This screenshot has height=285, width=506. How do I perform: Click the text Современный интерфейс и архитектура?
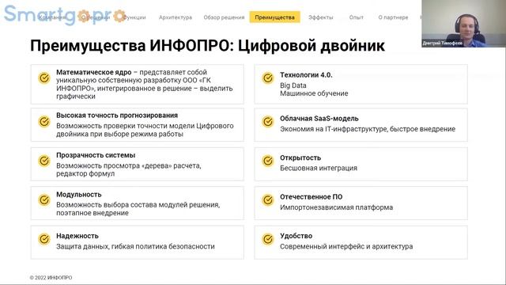[346, 246]
